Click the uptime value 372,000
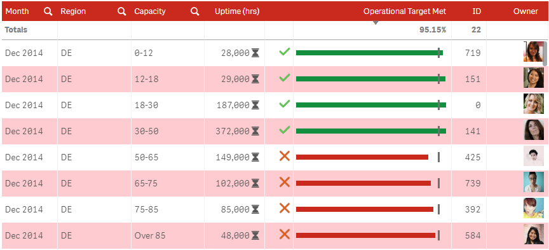549x250 pixels. 233,131
